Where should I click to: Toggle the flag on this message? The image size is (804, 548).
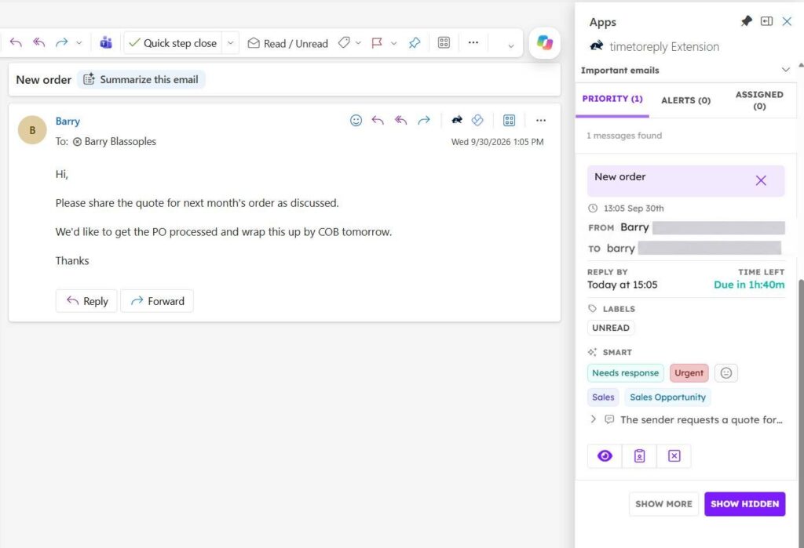click(x=377, y=43)
